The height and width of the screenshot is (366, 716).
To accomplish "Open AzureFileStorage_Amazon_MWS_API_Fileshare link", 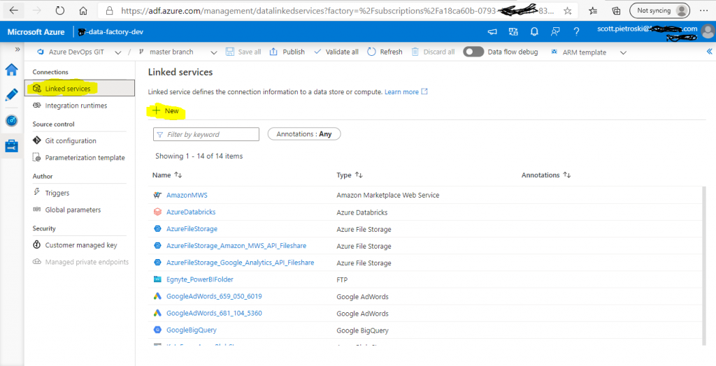I will 236,246.
